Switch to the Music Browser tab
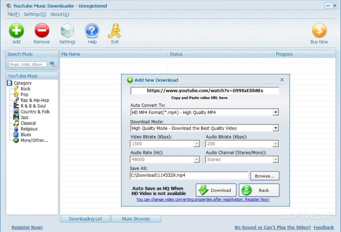The height and width of the screenshot is (232, 341). click(136, 219)
